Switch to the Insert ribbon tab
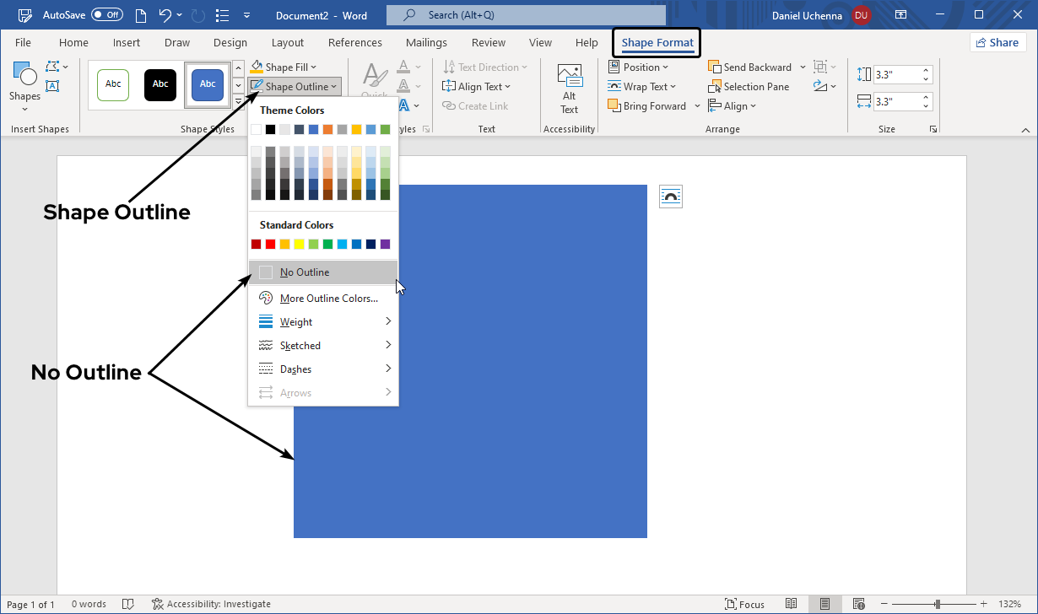 pyautogui.click(x=127, y=43)
